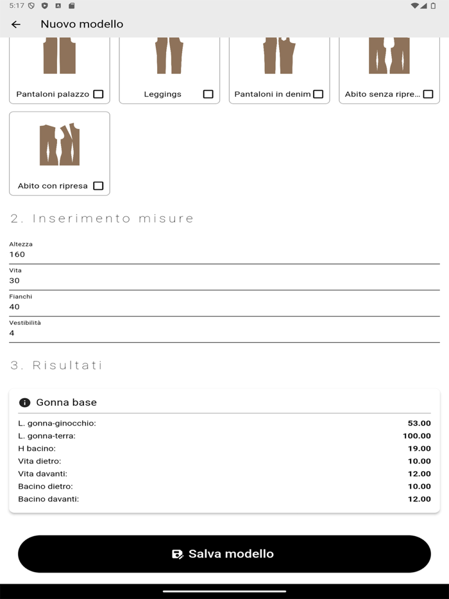Screen dimensions: 449x599
Task: Enable the Abito con ripresa checkbox
Action: pos(97,185)
